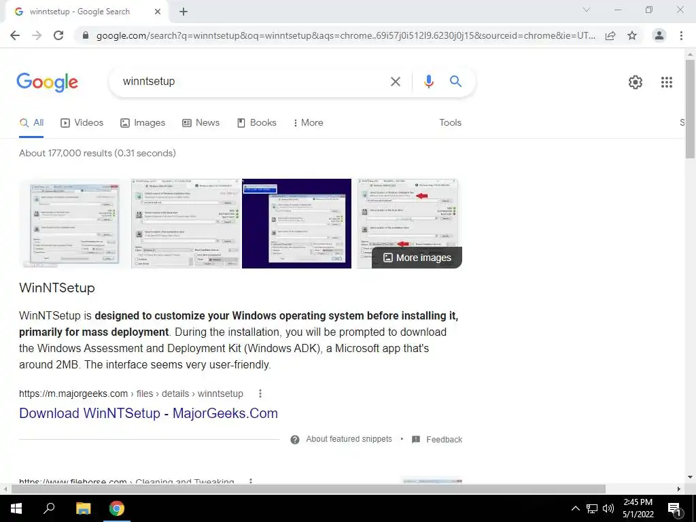This screenshot has height=522, width=696.
Task: Open taskbar search magnifier
Action: click(x=49, y=508)
